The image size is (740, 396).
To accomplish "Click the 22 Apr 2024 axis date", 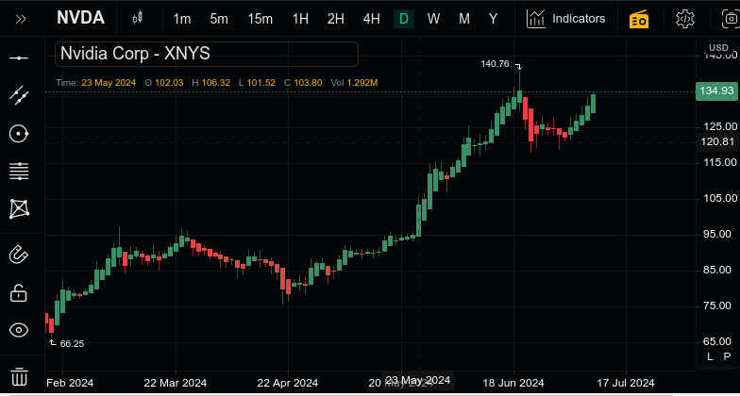I will tap(287, 383).
